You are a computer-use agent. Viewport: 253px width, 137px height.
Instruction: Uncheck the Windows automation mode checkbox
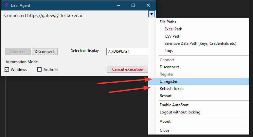[x=7, y=69]
